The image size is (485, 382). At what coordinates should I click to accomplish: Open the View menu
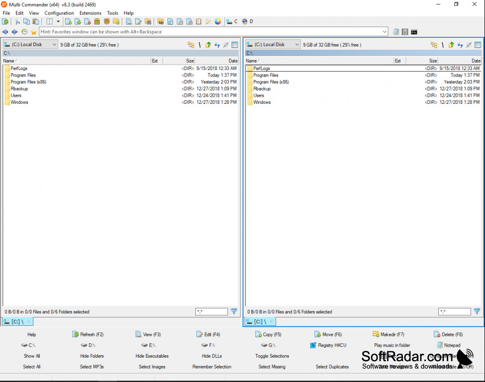(x=34, y=13)
